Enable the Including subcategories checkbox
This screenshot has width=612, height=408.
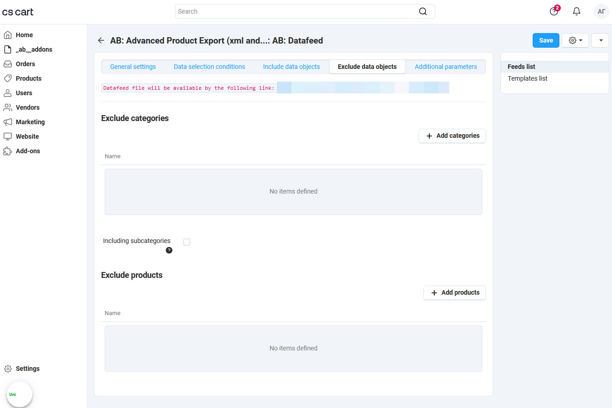tap(187, 242)
